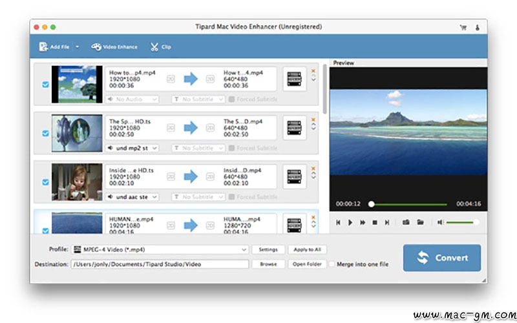Mute preview audio with speaker icon
The height and width of the screenshot is (323, 517).
coord(440,222)
